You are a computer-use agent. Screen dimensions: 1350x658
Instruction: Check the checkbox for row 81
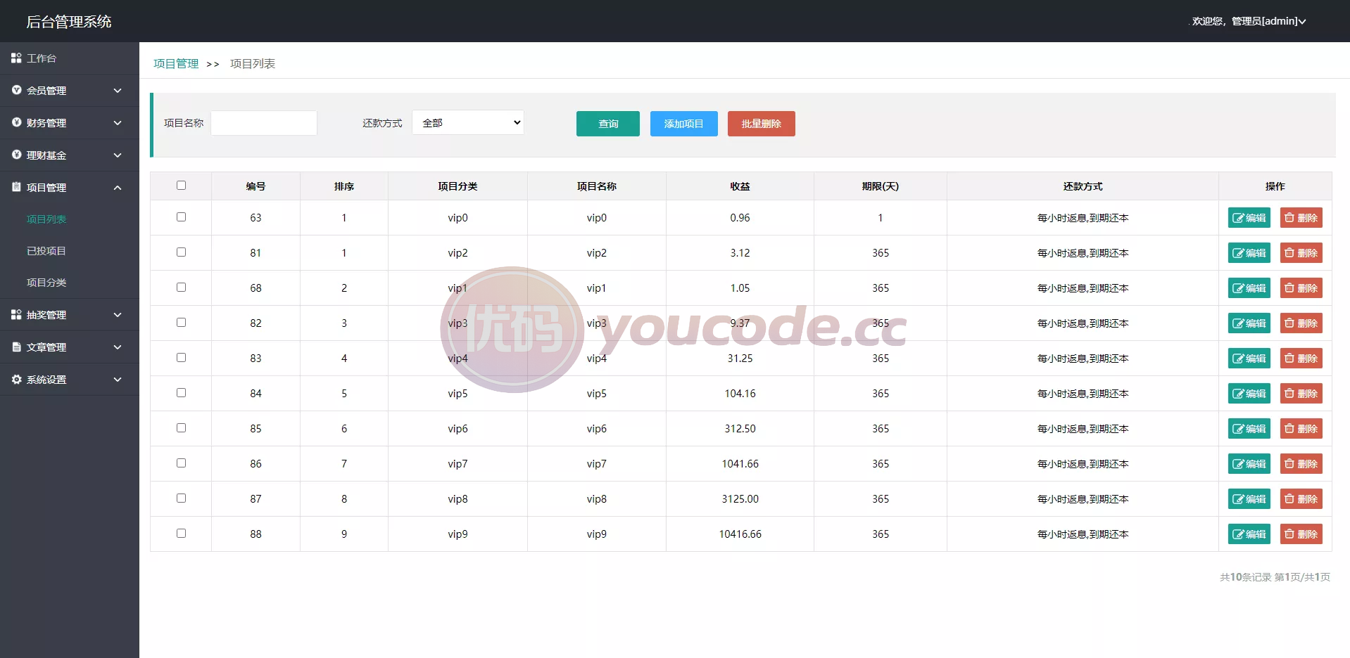[181, 252]
